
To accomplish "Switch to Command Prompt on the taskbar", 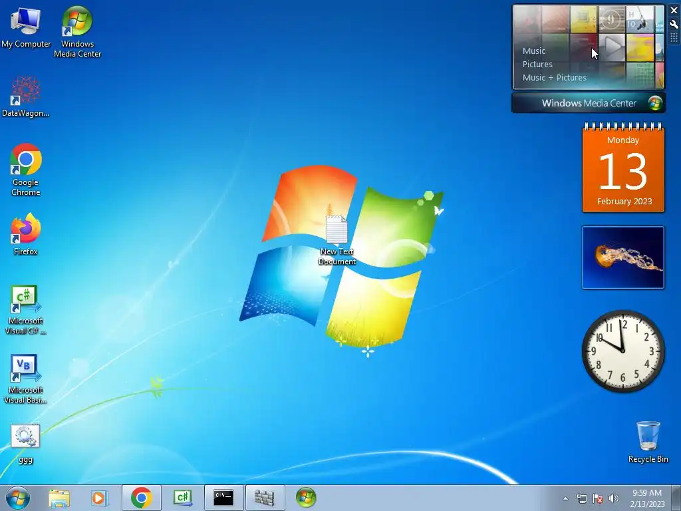I will 223,498.
